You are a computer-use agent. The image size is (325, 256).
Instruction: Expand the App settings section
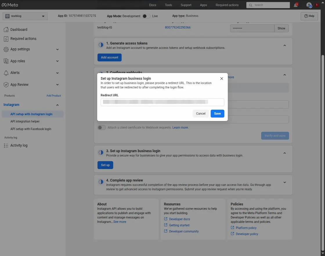point(57,49)
